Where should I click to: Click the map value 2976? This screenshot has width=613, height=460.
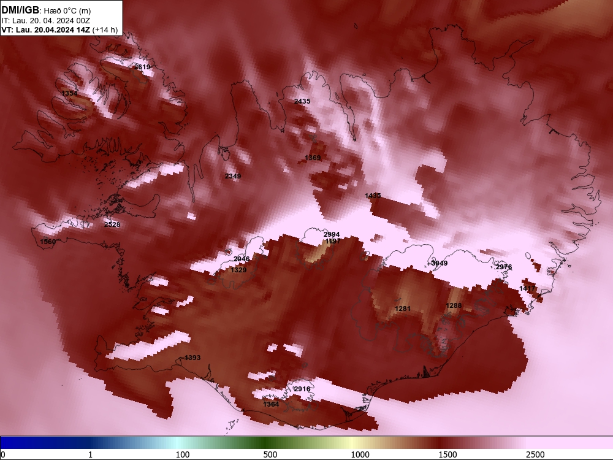(504, 267)
